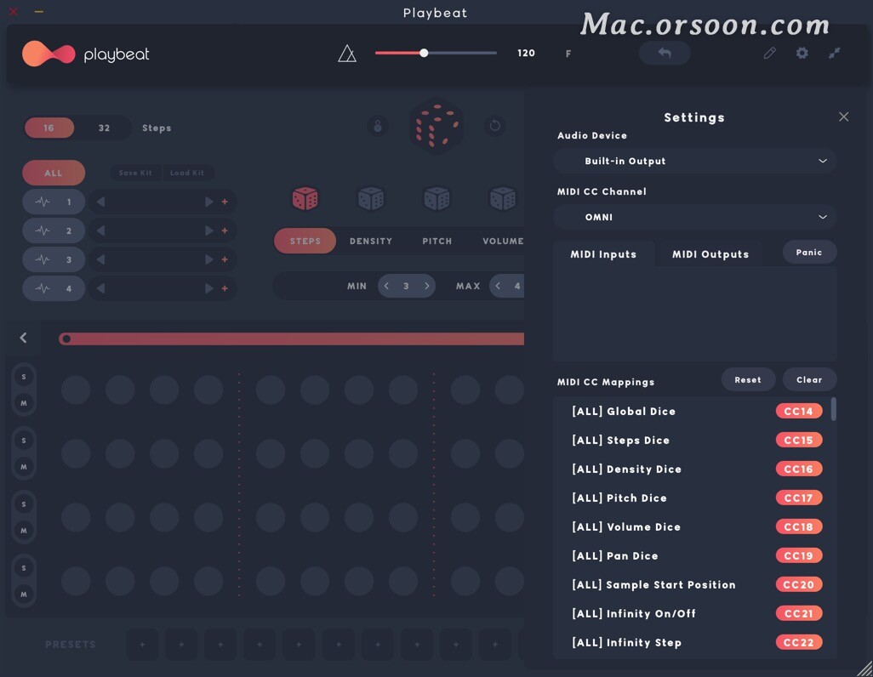The width and height of the screenshot is (873, 677).
Task: Open the STEPS tab
Action: coord(305,241)
